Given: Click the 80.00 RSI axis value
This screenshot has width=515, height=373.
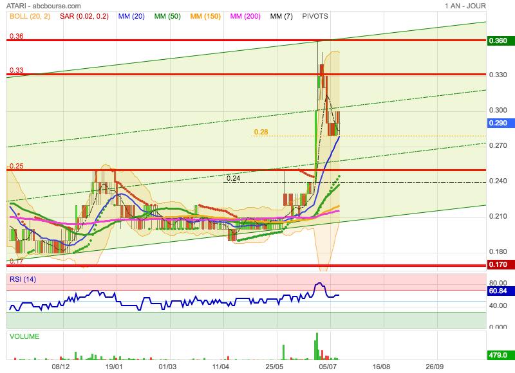Looking at the screenshot, I should 498,283.
